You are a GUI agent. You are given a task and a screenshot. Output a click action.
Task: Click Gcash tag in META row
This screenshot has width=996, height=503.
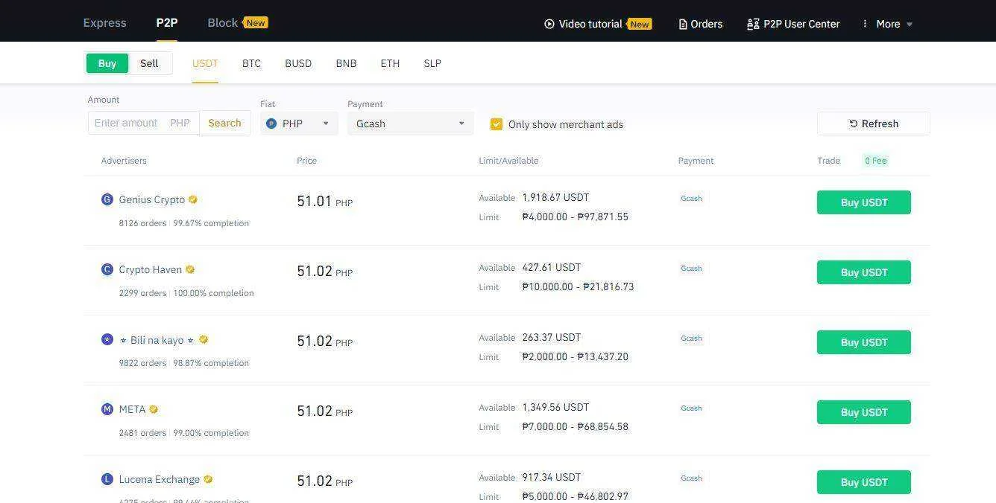click(691, 409)
